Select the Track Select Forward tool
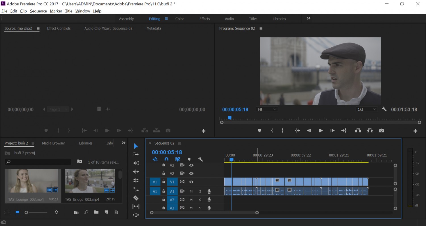This screenshot has width=426, height=226. coord(136,155)
